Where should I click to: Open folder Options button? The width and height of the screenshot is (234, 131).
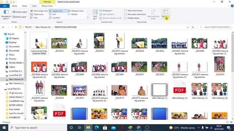pos(165,14)
